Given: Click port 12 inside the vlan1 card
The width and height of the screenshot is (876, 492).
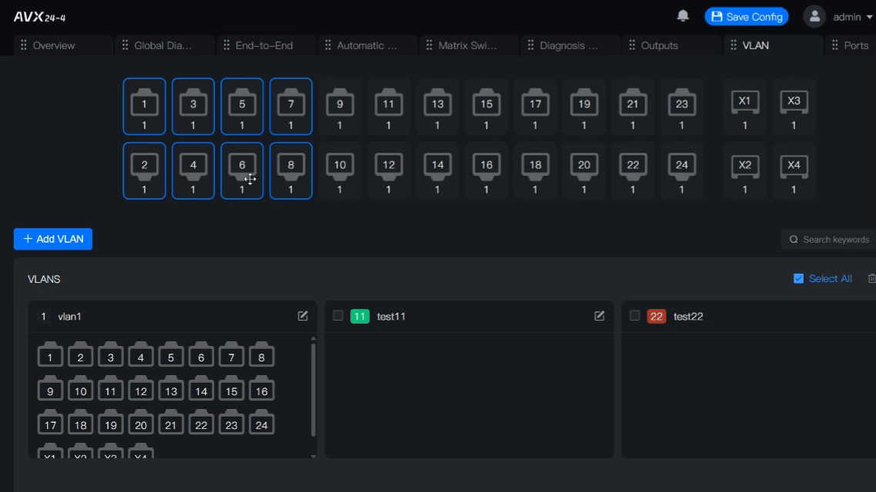Looking at the screenshot, I should (141, 391).
